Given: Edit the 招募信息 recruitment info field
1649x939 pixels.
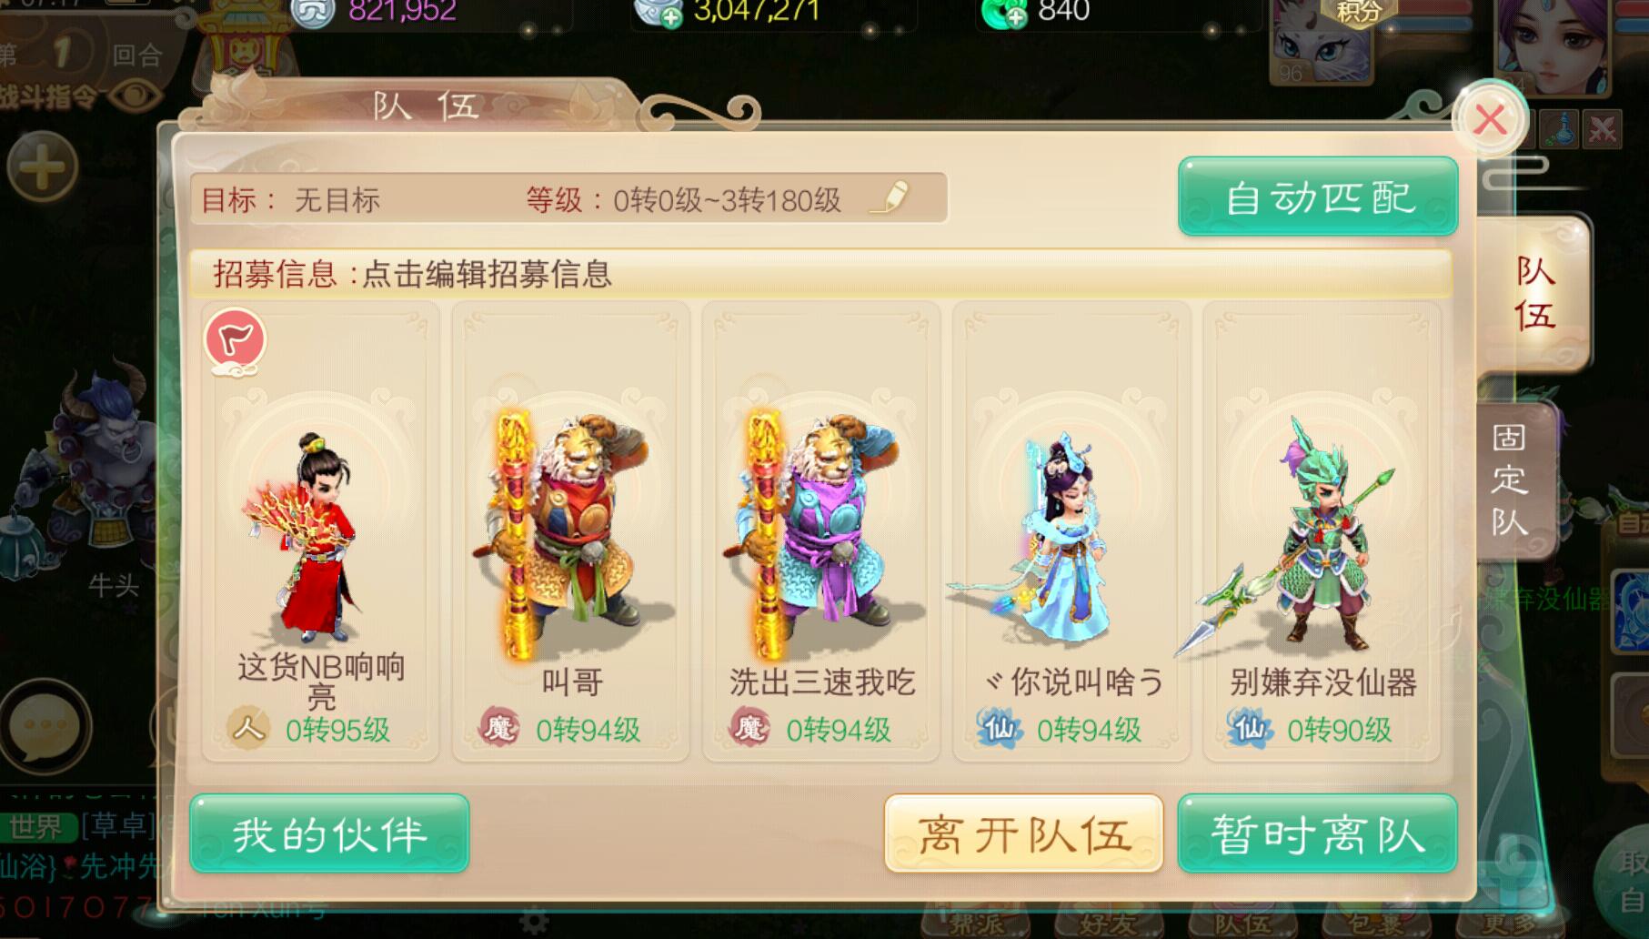Looking at the screenshot, I should pos(819,273).
